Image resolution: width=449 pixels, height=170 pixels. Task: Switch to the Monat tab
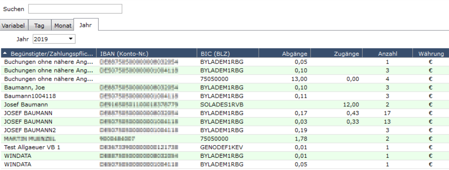click(63, 25)
